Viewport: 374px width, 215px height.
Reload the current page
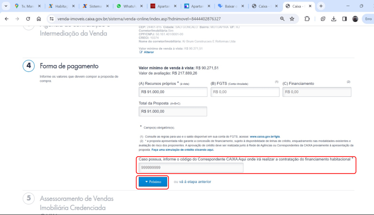28,19
